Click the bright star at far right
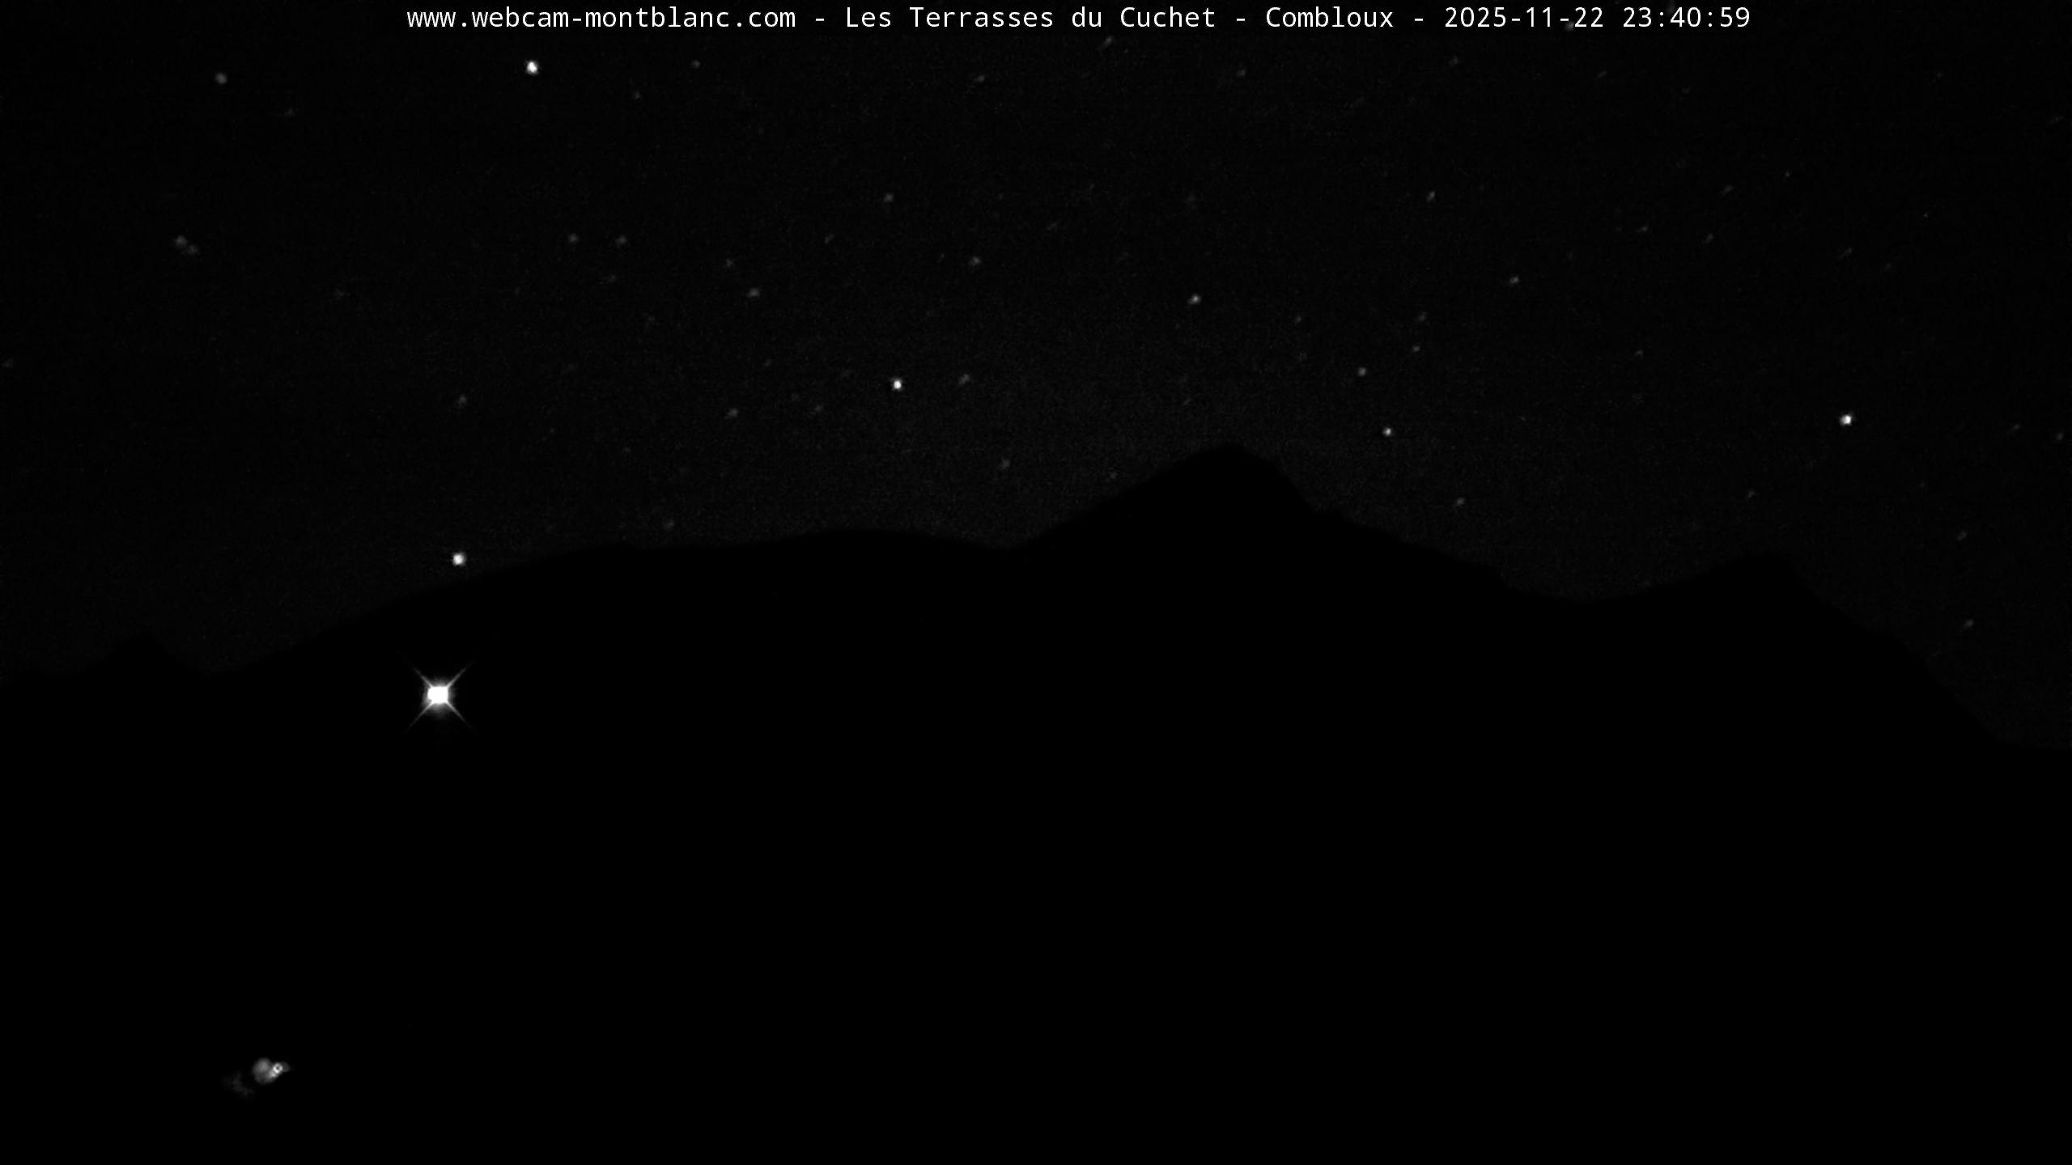This screenshot has height=1165, width=2072. coord(1846,420)
